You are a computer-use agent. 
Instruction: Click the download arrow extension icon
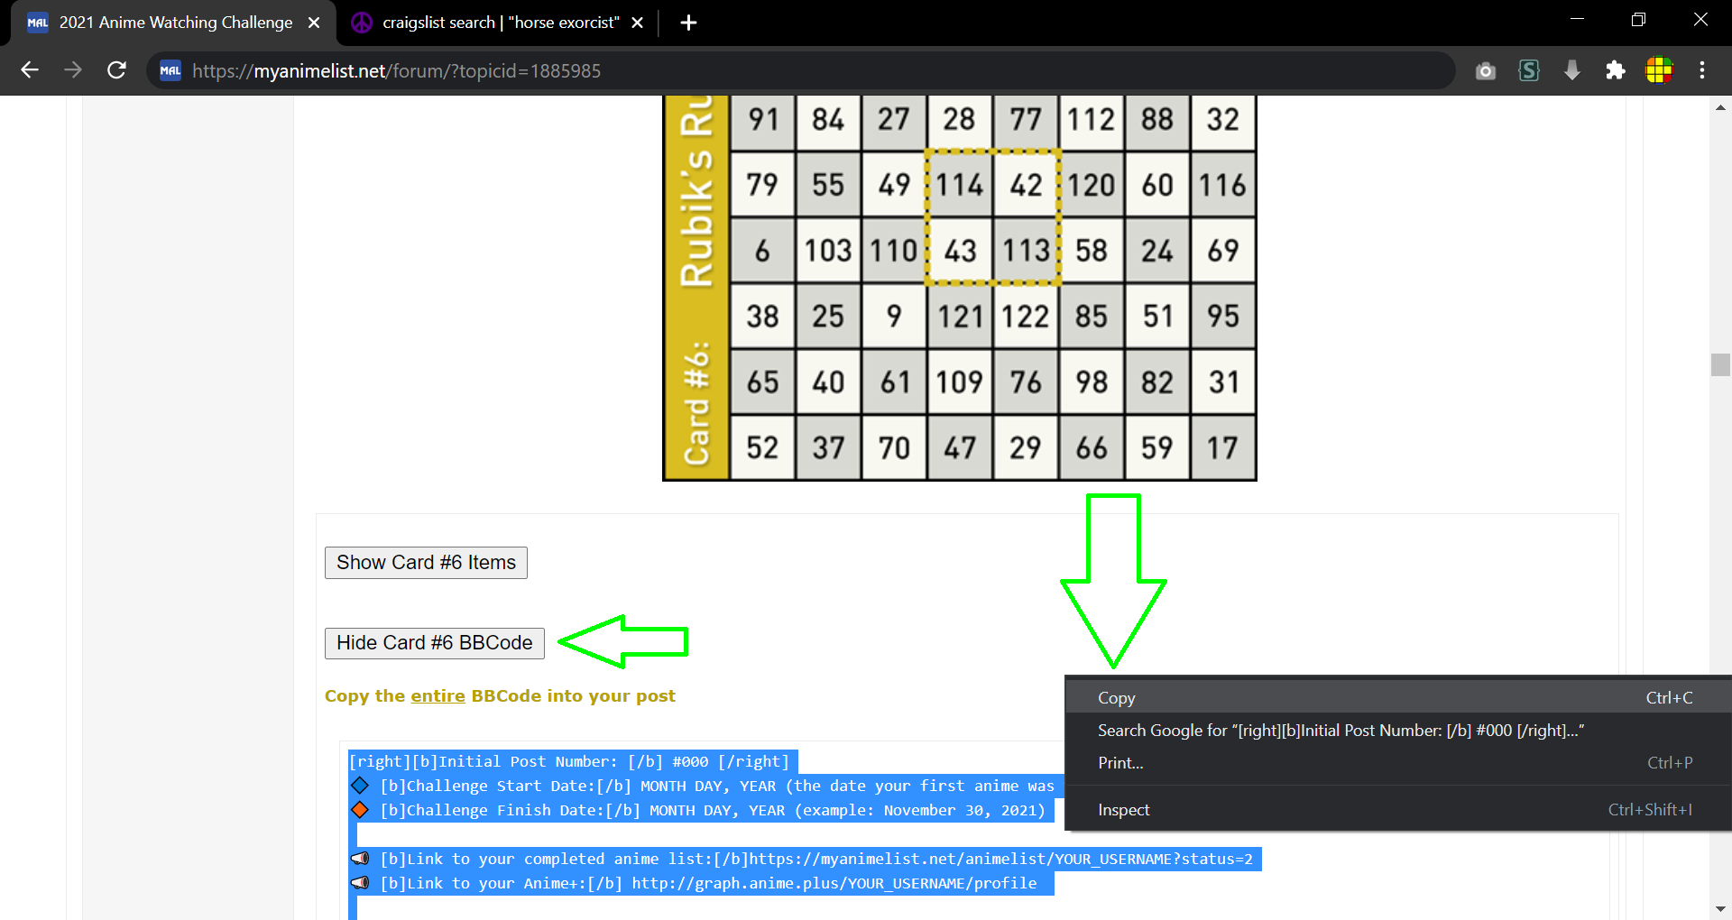click(x=1572, y=70)
